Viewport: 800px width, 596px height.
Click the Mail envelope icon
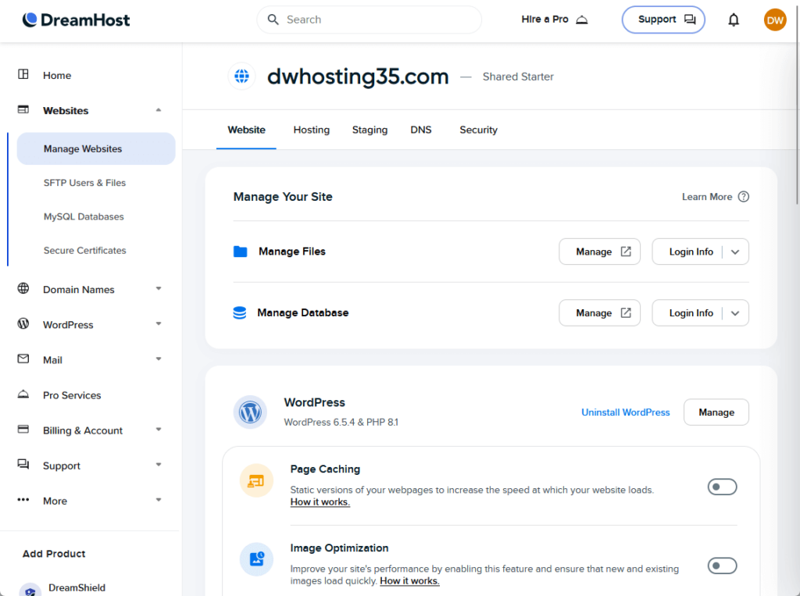(x=23, y=359)
